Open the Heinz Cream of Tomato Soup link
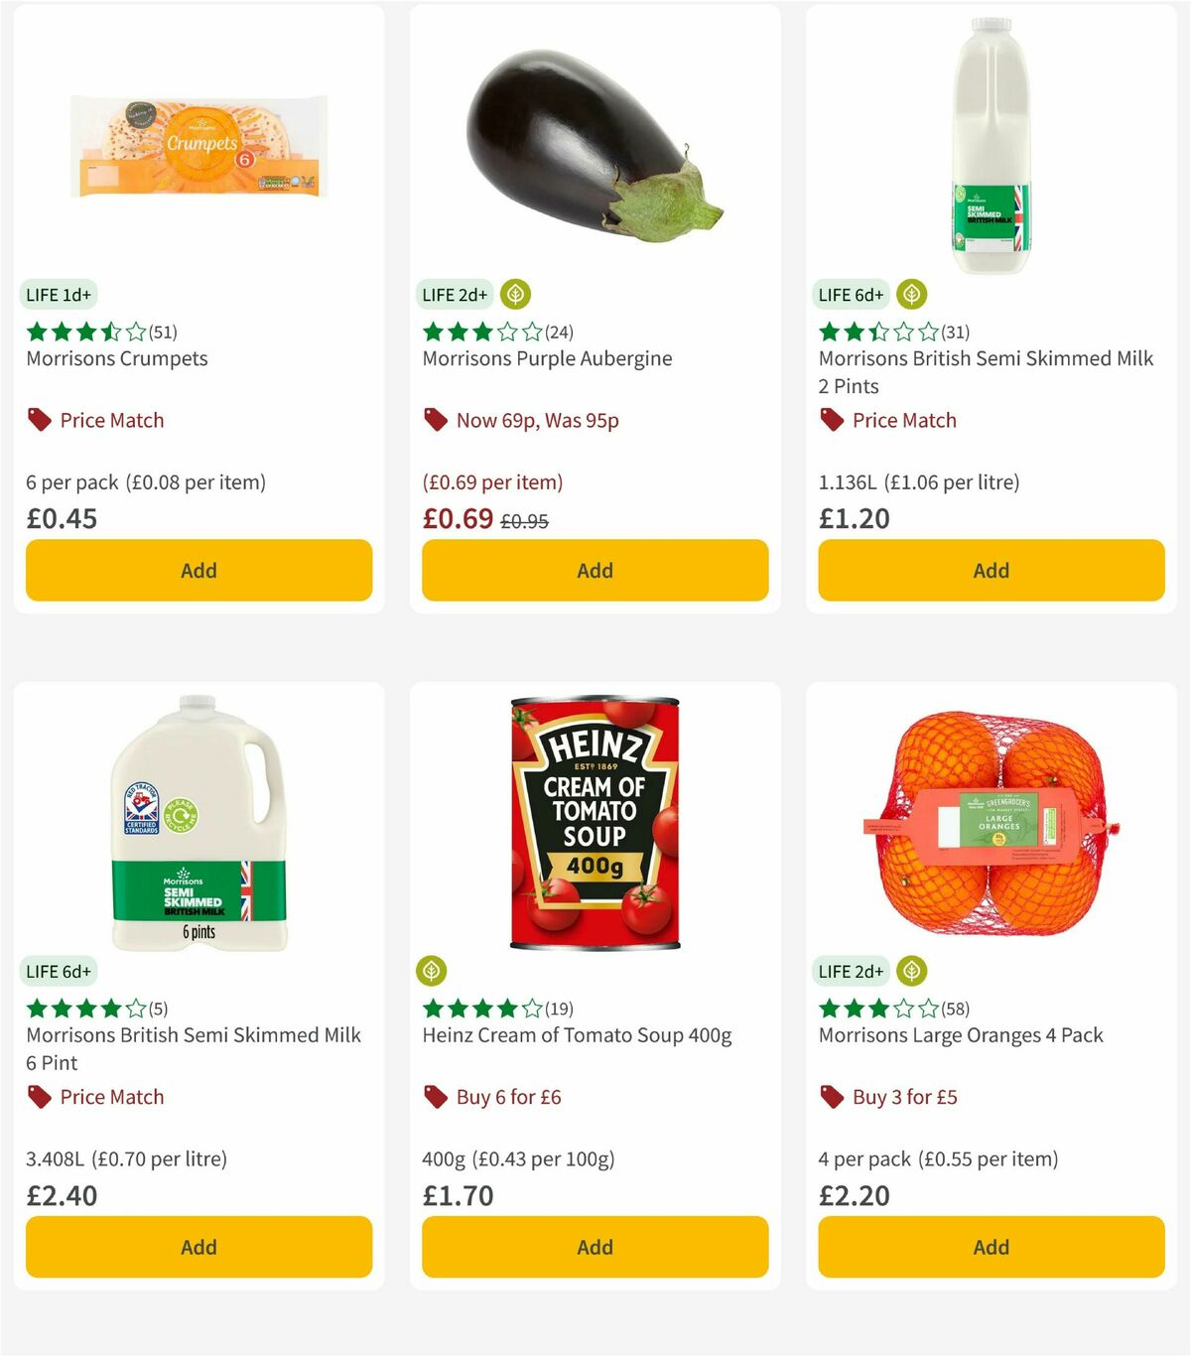 tap(576, 1034)
